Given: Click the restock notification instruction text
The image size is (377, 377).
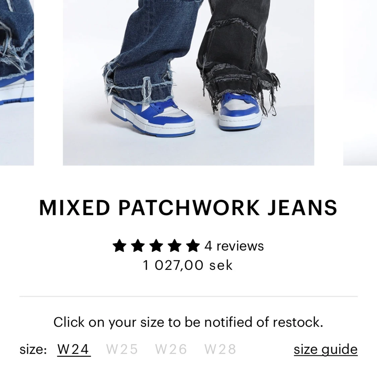Looking at the screenshot, I should (x=188, y=322).
